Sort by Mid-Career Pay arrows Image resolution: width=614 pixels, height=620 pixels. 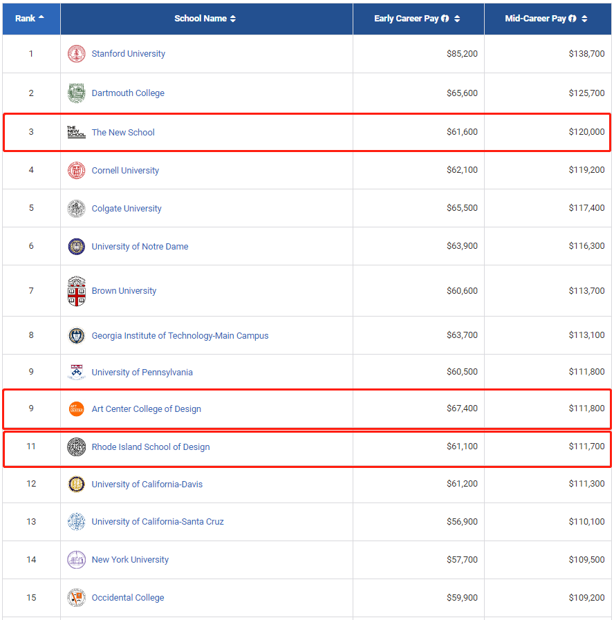pos(585,19)
